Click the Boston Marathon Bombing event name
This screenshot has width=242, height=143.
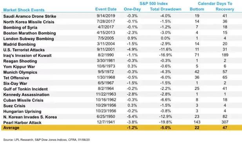[29, 33]
